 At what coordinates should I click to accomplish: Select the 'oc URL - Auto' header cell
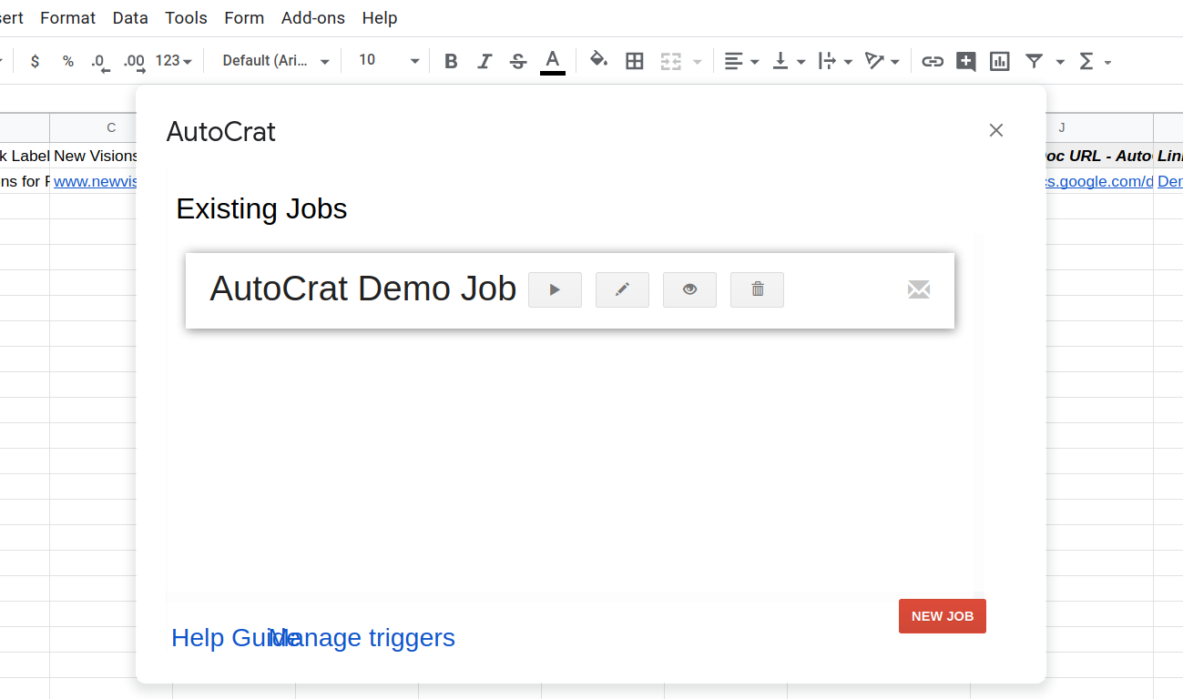coord(1099,156)
